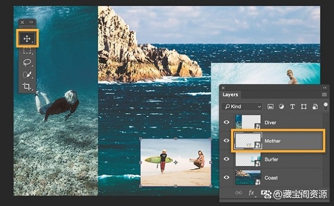Collapse the Layers panel with double arrows
Viewport: 334px width, 206px height.
click(x=325, y=87)
